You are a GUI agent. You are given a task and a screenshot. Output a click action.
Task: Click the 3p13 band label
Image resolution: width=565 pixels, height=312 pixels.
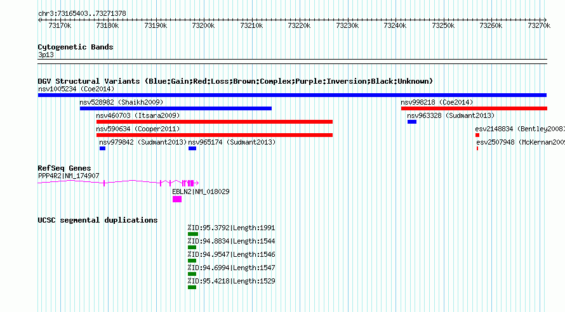point(46,55)
